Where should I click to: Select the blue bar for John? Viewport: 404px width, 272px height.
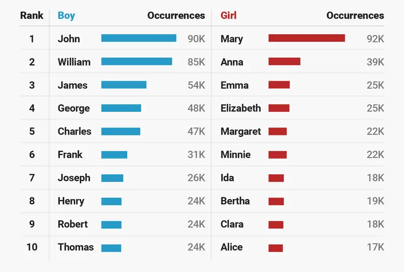click(x=138, y=38)
